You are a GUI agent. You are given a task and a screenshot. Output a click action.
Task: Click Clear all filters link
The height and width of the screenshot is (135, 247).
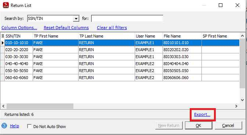pos(112,28)
